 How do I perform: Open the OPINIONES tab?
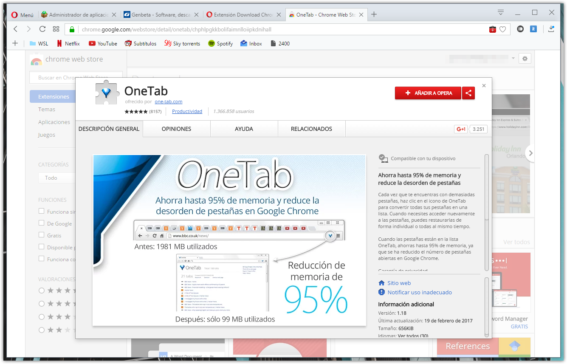click(x=176, y=129)
